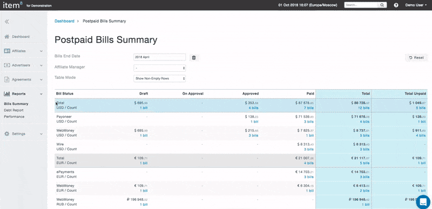Open the Table Mode dropdown
The width and height of the screenshot is (432, 209).
click(159, 78)
